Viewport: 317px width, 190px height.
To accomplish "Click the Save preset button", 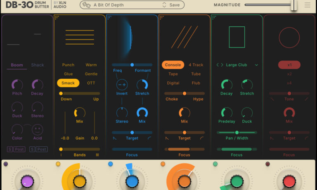I will (x=175, y=5).
